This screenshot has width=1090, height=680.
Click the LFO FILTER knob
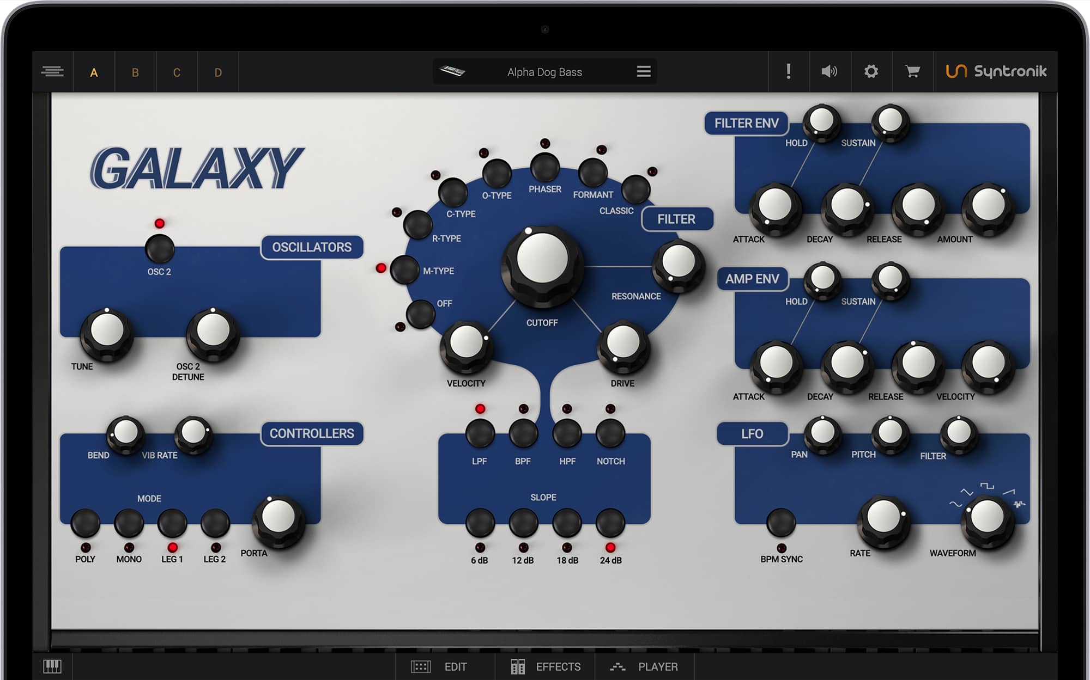(x=959, y=434)
